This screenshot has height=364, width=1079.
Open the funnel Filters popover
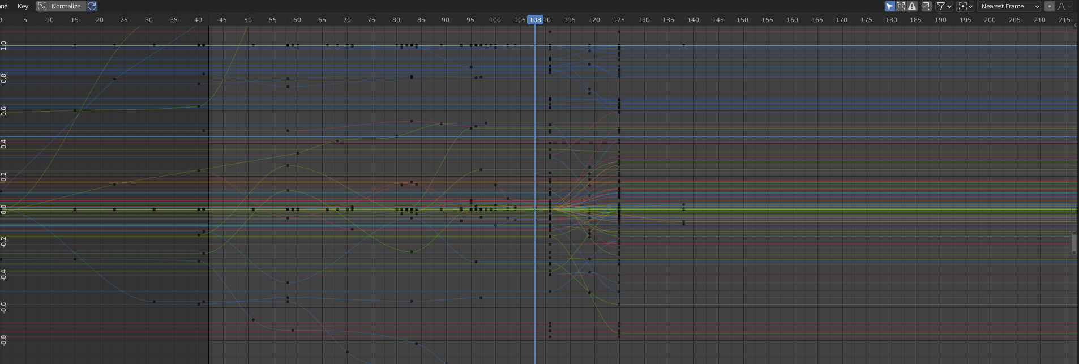click(944, 6)
